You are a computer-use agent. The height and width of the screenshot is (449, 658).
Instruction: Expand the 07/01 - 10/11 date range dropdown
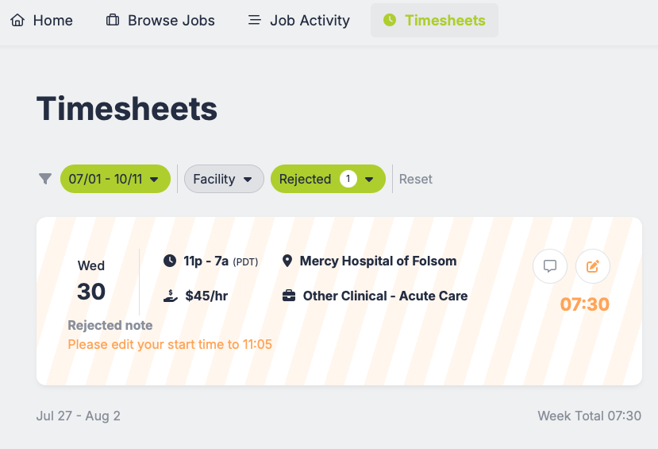point(115,179)
